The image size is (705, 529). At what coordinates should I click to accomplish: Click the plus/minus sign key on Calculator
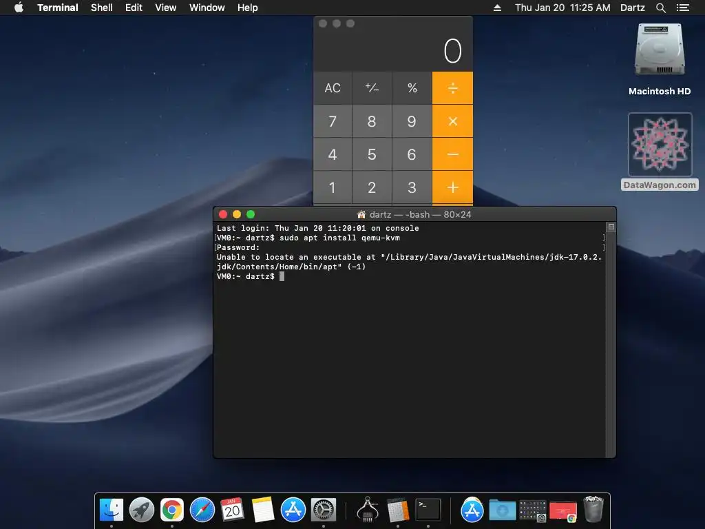372,88
